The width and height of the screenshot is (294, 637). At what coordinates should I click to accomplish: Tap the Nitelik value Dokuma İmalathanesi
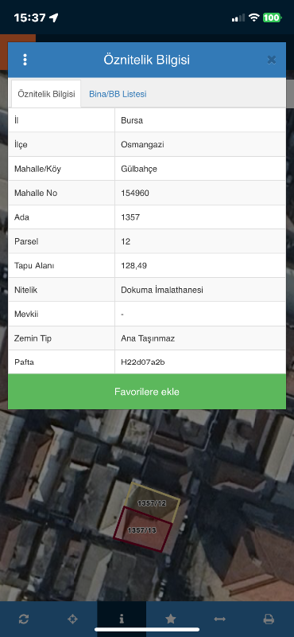pos(162,290)
